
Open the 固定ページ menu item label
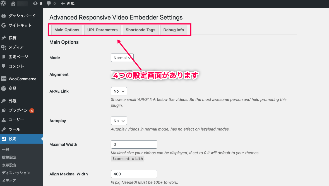(x=18, y=57)
